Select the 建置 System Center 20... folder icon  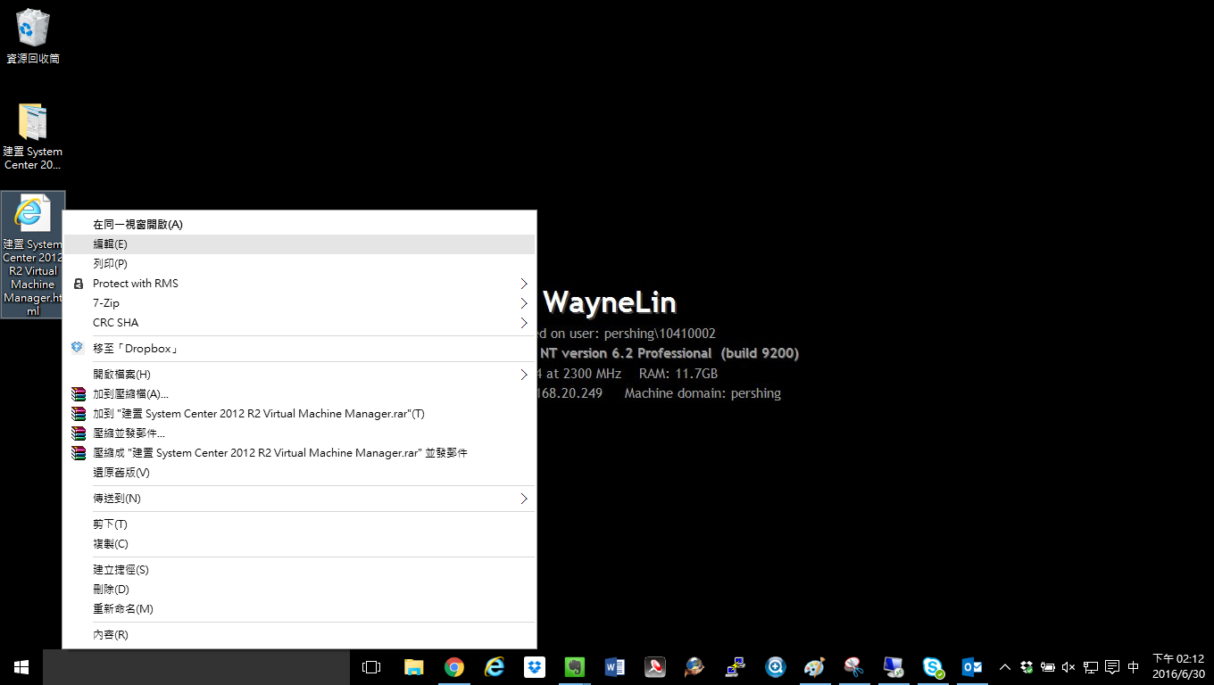click(x=32, y=136)
